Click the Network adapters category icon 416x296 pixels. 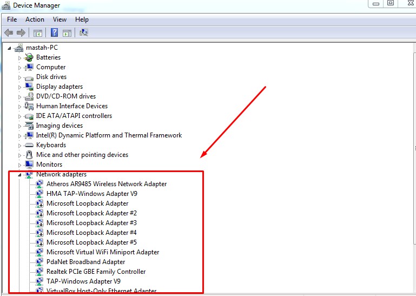(x=29, y=174)
